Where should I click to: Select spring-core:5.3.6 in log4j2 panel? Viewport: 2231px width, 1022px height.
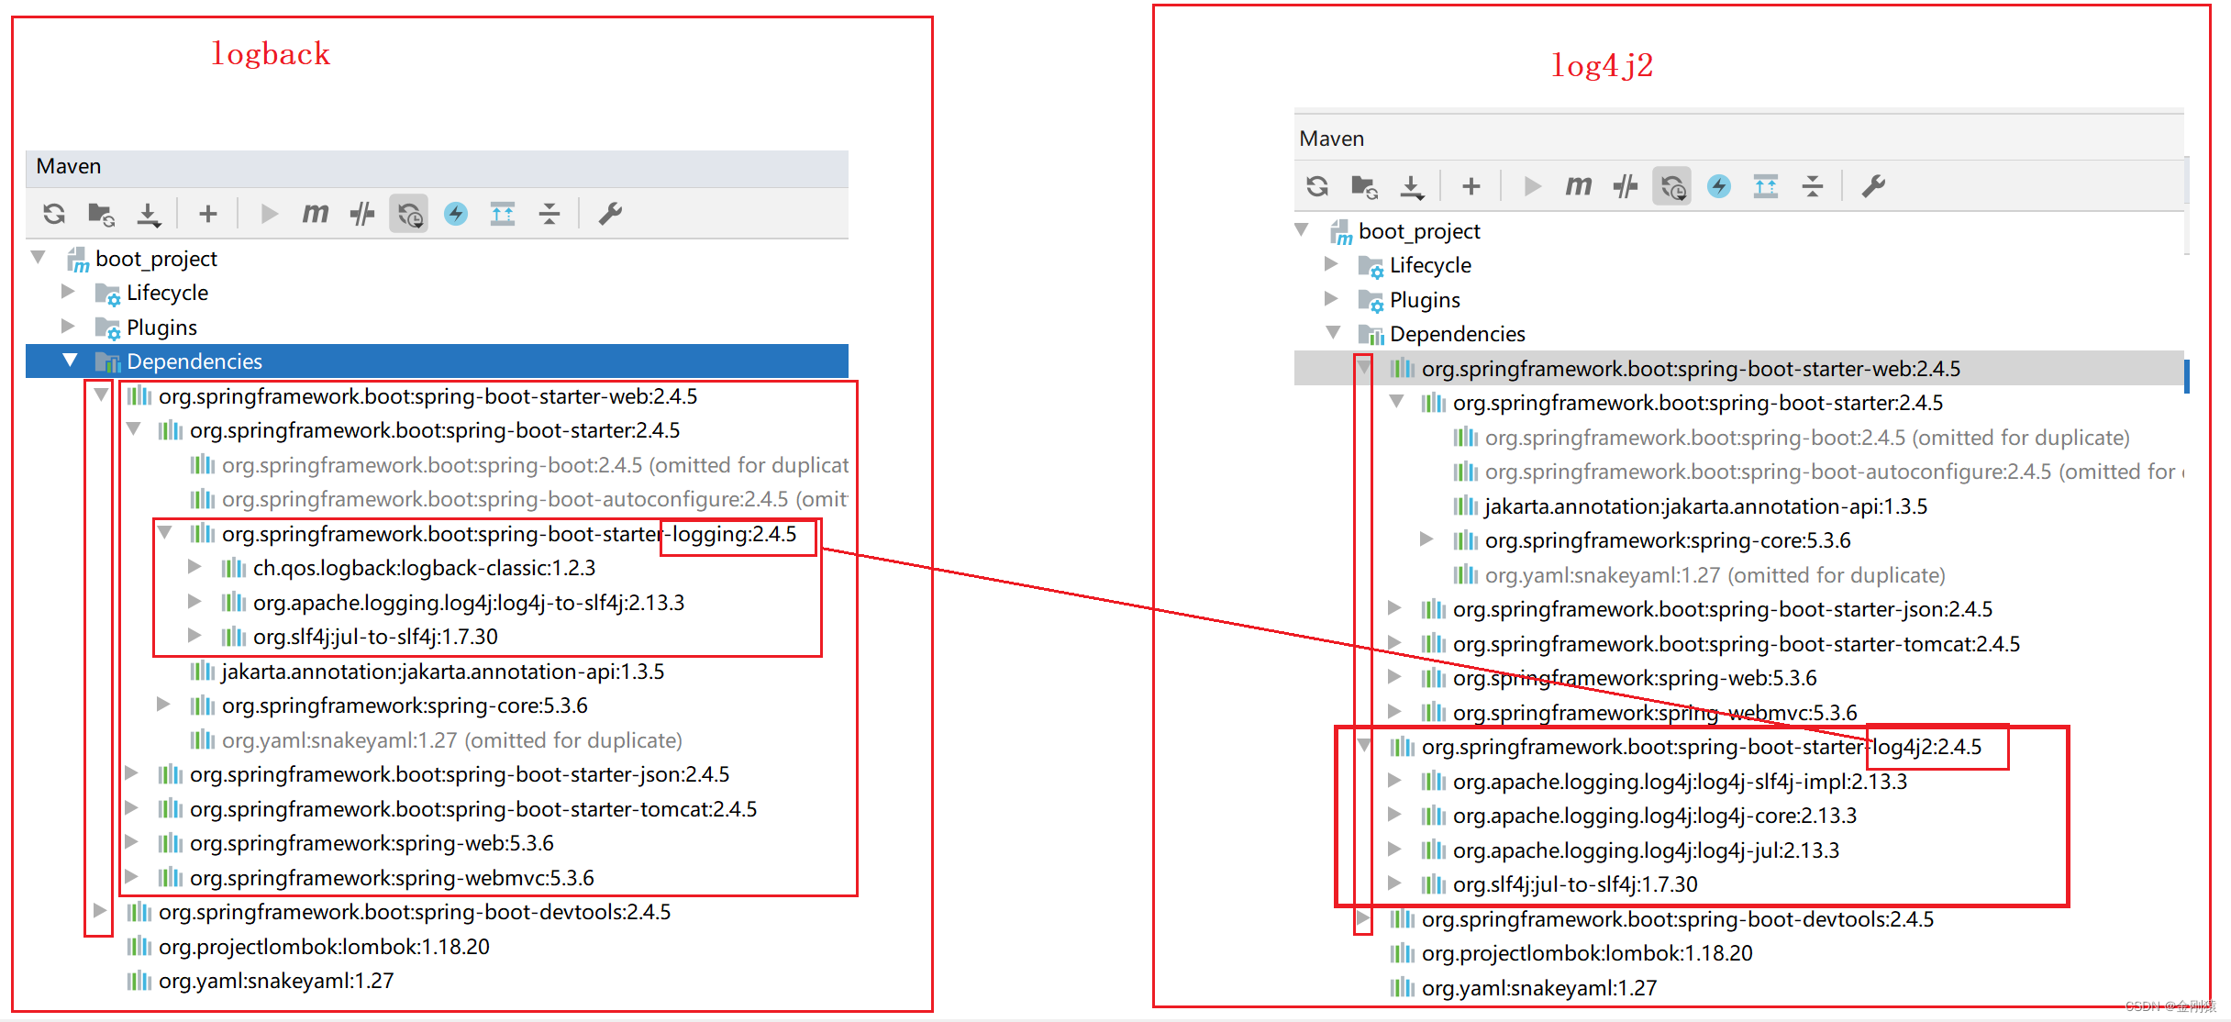(1668, 540)
